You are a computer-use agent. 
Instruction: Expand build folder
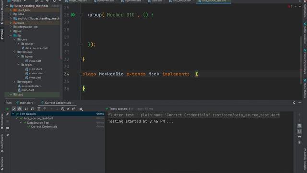pyautogui.click(x=11, y=23)
